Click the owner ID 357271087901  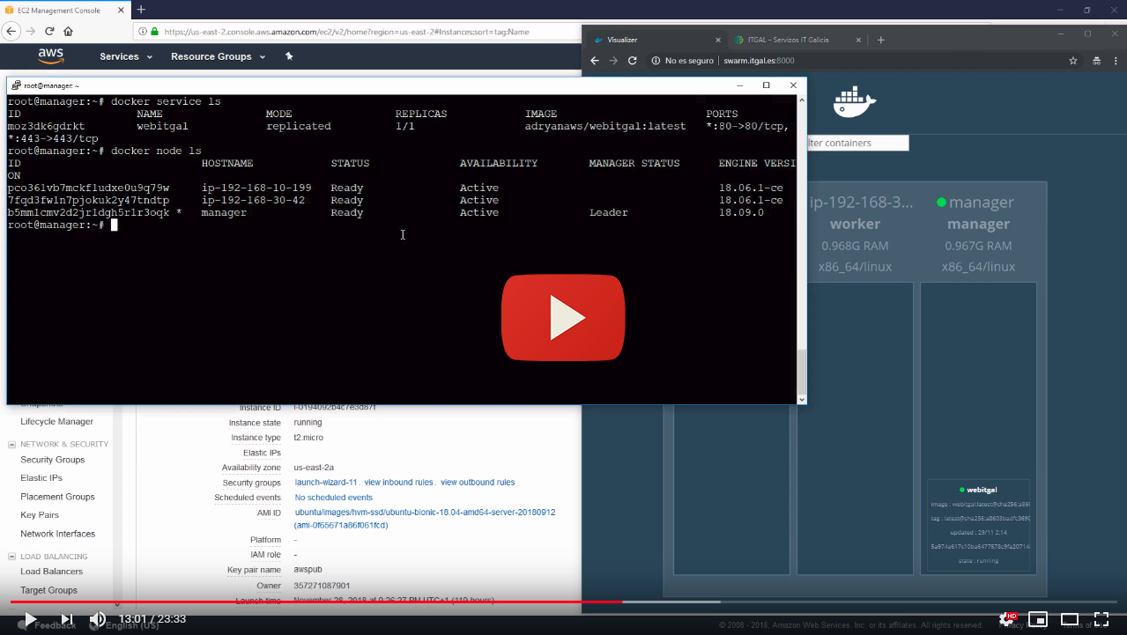(x=322, y=586)
